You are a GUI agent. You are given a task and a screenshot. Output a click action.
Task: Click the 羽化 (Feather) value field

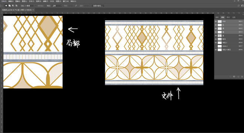coord(29,6)
